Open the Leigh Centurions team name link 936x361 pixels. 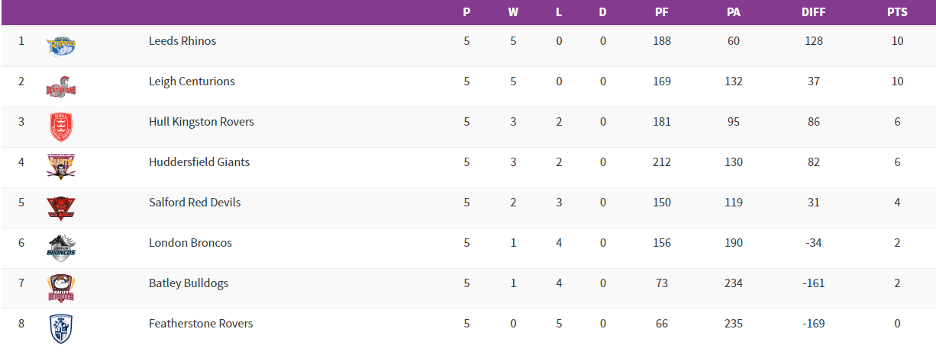[x=192, y=81]
